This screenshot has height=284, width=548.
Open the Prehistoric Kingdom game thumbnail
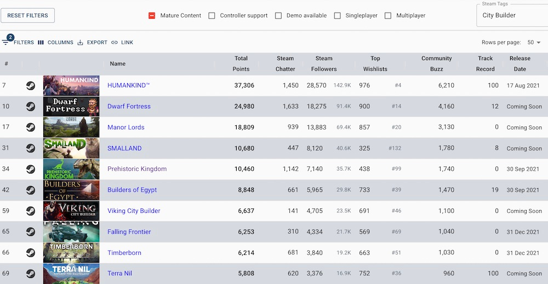point(71,169)
